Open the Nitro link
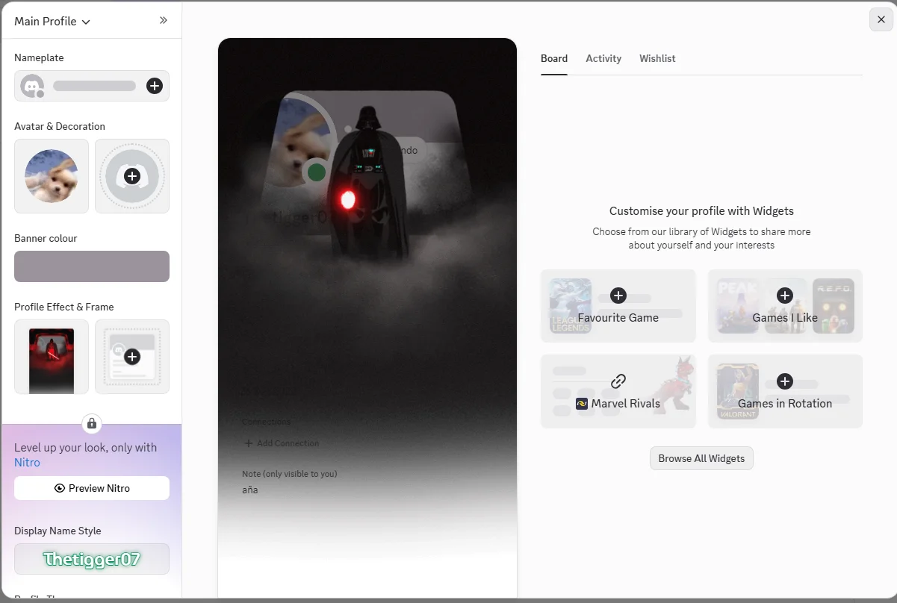 point(27,463)
